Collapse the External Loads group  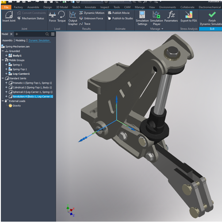pyautogui.click(x=3, y=101)
